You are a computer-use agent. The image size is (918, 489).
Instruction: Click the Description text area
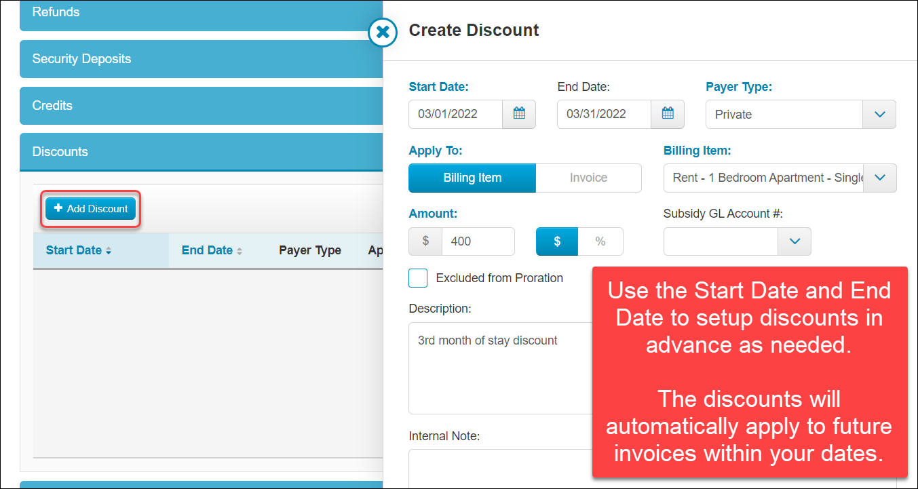501,368
